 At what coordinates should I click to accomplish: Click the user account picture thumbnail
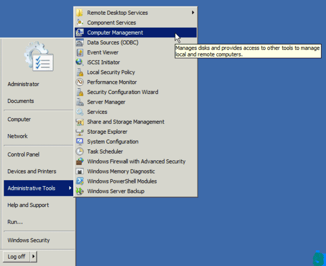(x=39, y=57)
